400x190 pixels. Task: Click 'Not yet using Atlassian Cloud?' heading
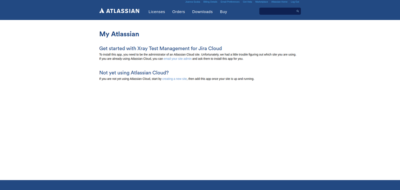tap(134, 73)
